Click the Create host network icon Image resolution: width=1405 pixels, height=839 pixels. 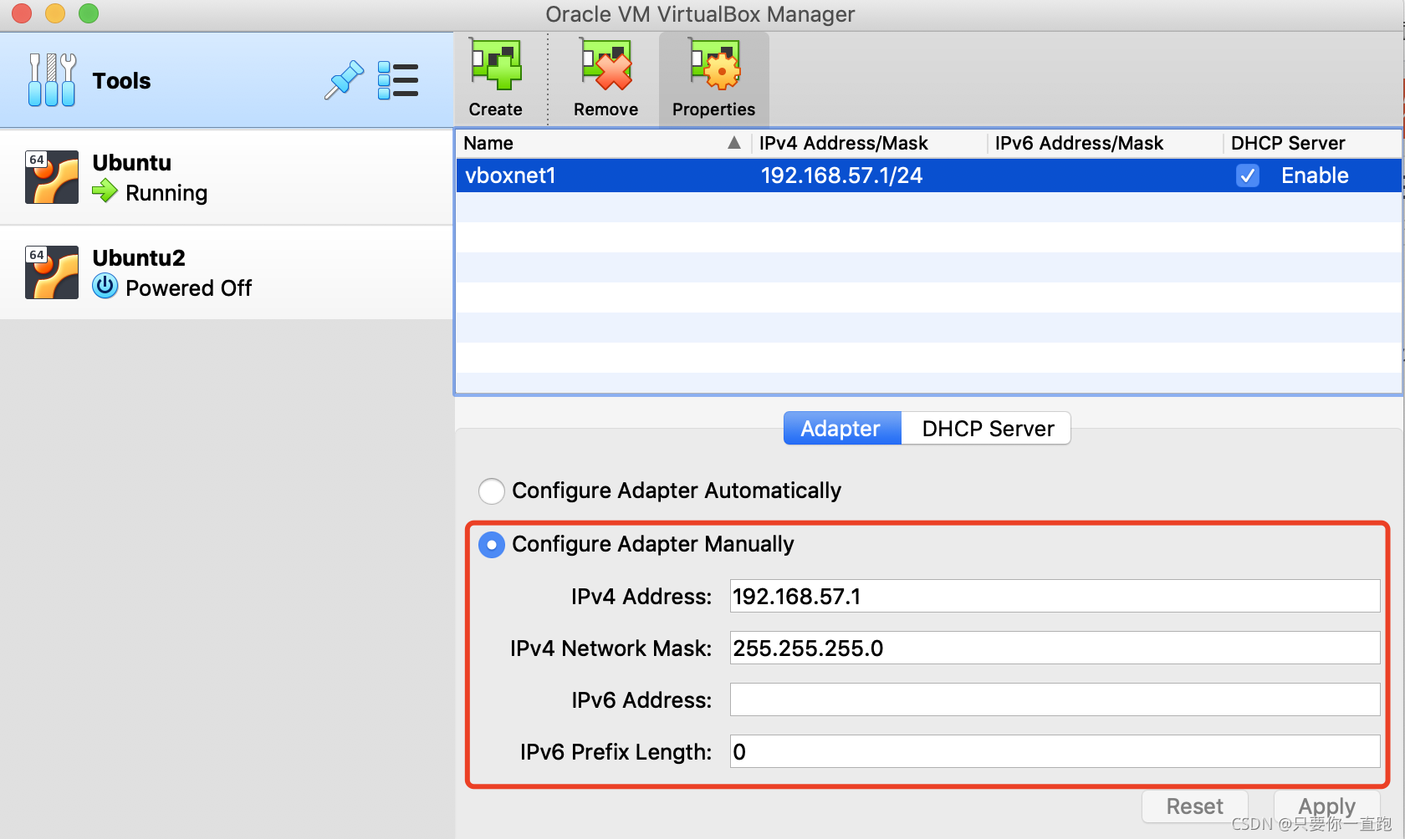tap(495, 64)
